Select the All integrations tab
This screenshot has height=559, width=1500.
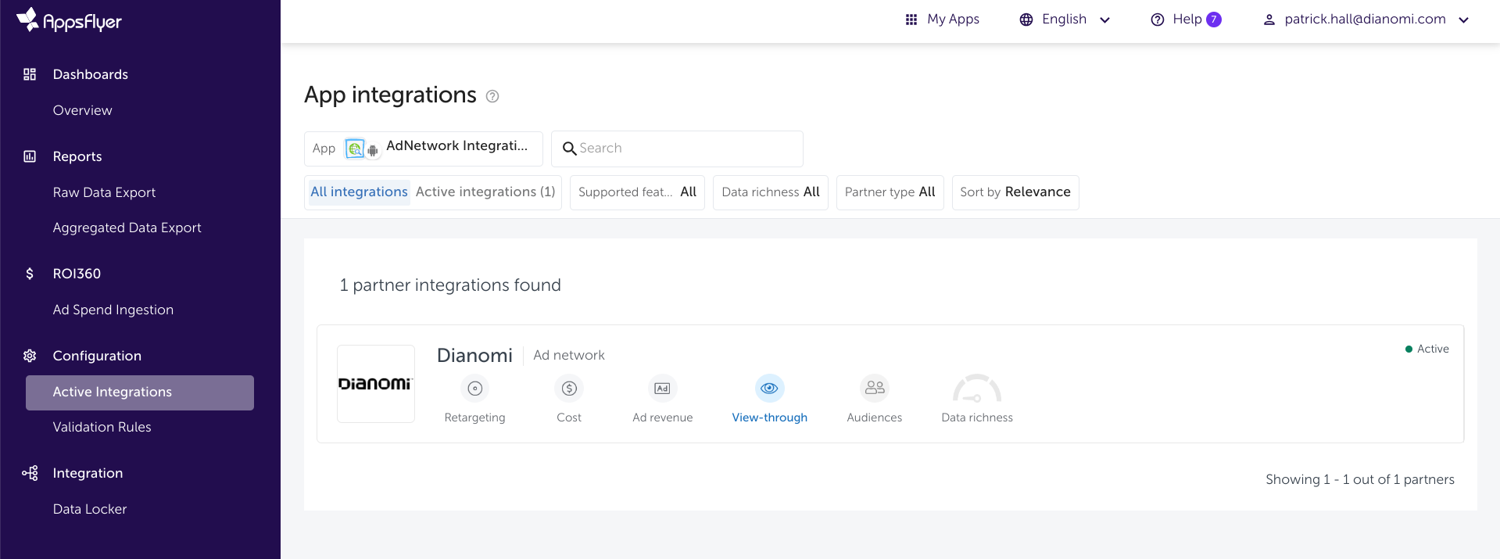point(359,192)
